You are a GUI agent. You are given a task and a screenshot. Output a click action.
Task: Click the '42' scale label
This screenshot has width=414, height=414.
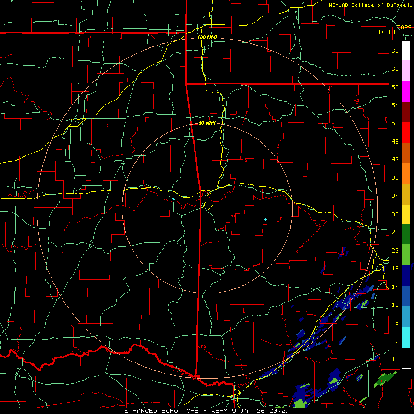(x=395, y=160)
